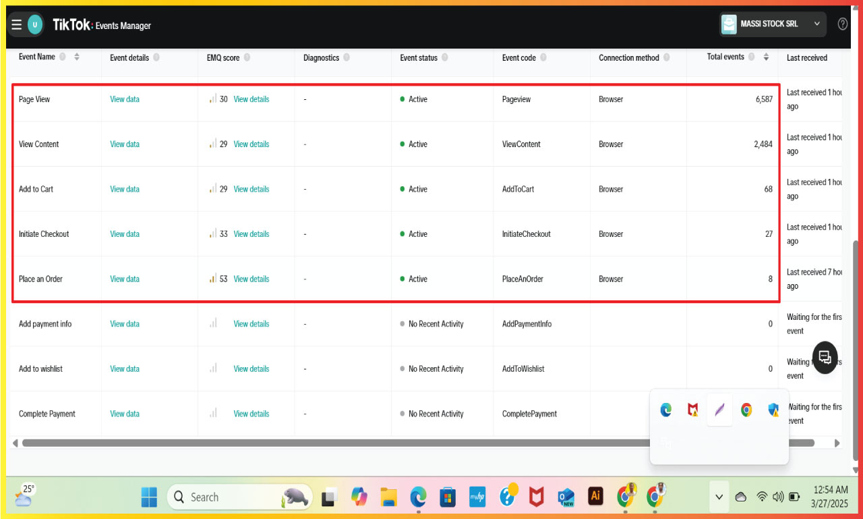The image size is (863, 519).
Task: Open the Windows Start menu
Action: [x=148, y=496]
